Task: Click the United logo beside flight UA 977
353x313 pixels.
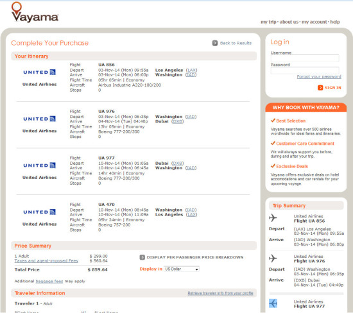Action: (x=39, y=165)
